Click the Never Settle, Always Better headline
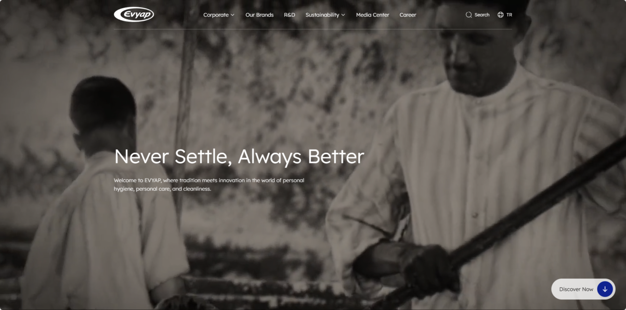 (239, 157)
